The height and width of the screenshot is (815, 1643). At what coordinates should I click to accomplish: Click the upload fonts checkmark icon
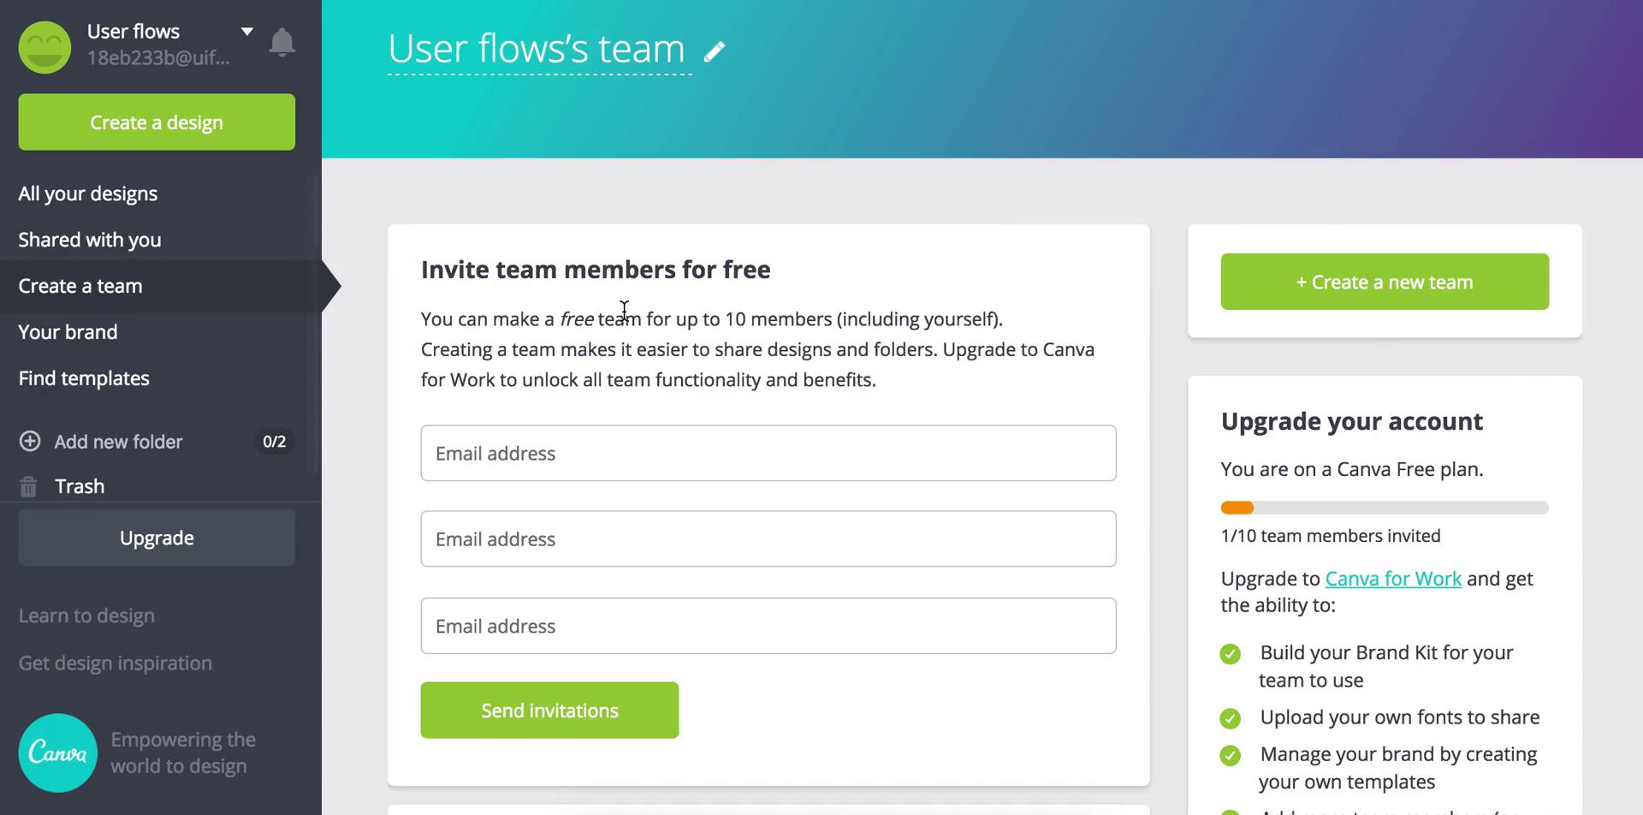tap(1231, 718)
